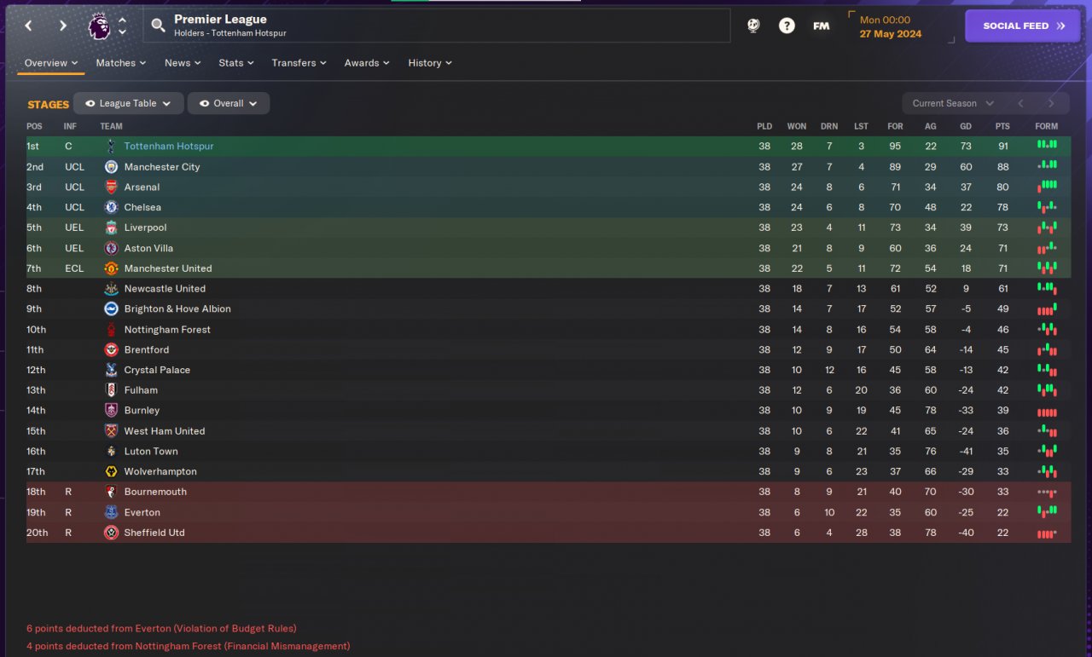Click the back navigation arrow
The width and height of the screenshot is (1092, 657).
point(28,26)
